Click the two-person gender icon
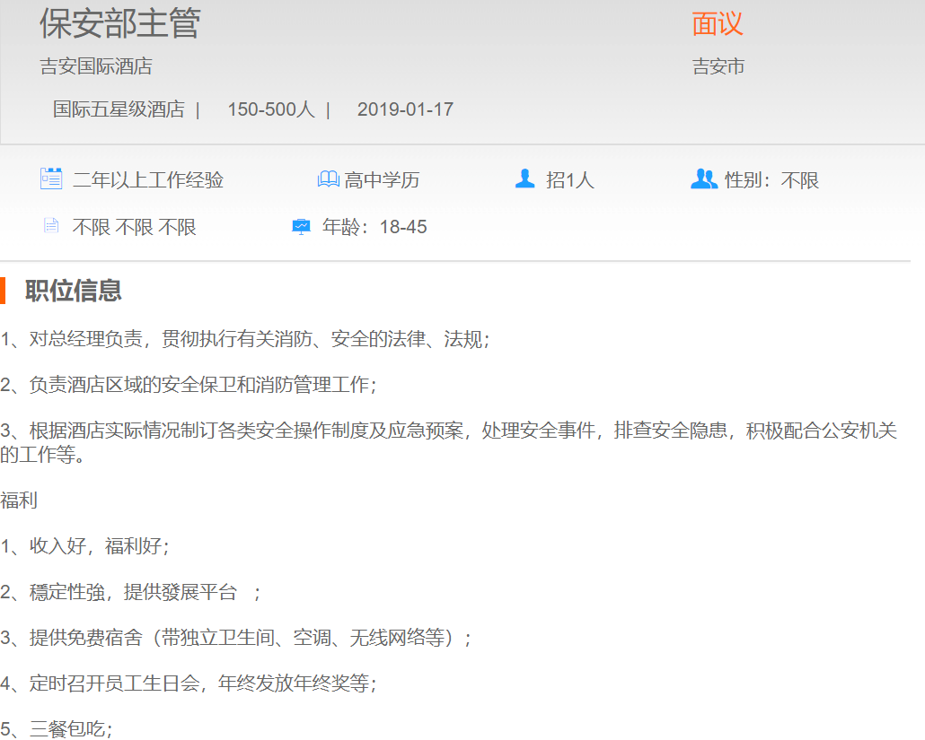Screen dimensions: 925x740 (x=704, y=179)
